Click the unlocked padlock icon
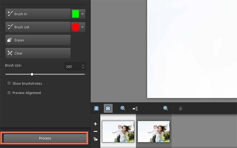237x148 pixels. pyautogui.click(x=95, y=139)
